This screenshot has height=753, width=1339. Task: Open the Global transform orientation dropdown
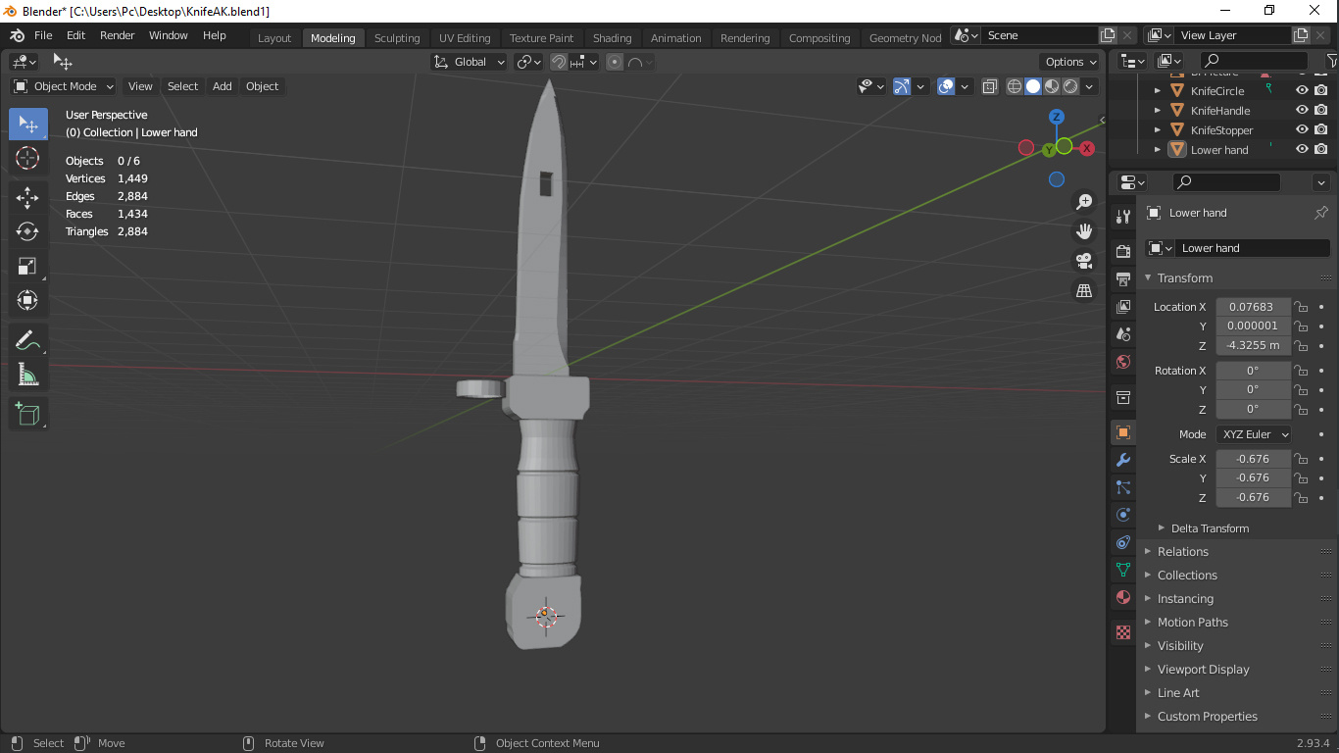(470, 62)
